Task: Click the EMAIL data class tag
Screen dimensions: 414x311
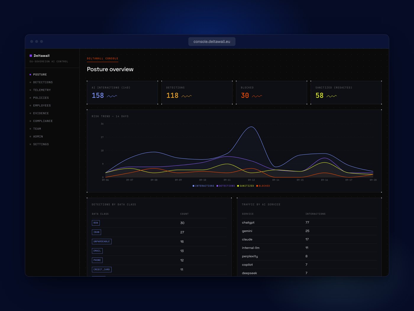Action: tap(97, 251)
